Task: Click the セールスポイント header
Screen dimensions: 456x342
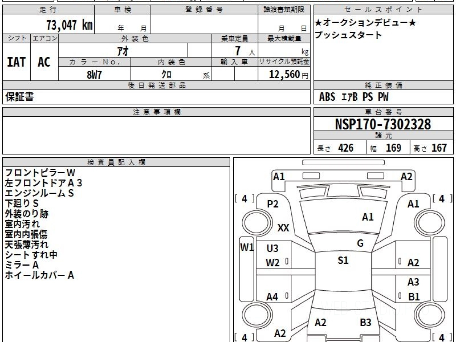Action: coord(383,10)
